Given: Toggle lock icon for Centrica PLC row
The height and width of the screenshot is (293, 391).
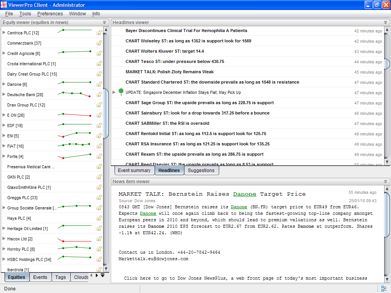Looking at the screenshot, I should tap(99, 33).
